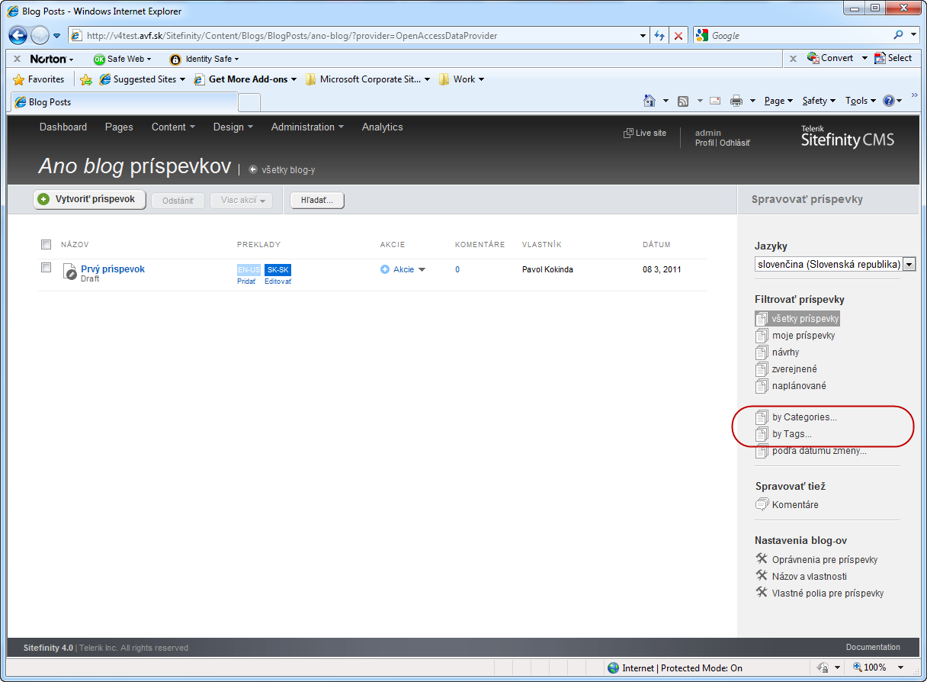This screenshot has height=682, width=927.
Task: Click the Norton Safe Web OK icon
Action: 99,59
